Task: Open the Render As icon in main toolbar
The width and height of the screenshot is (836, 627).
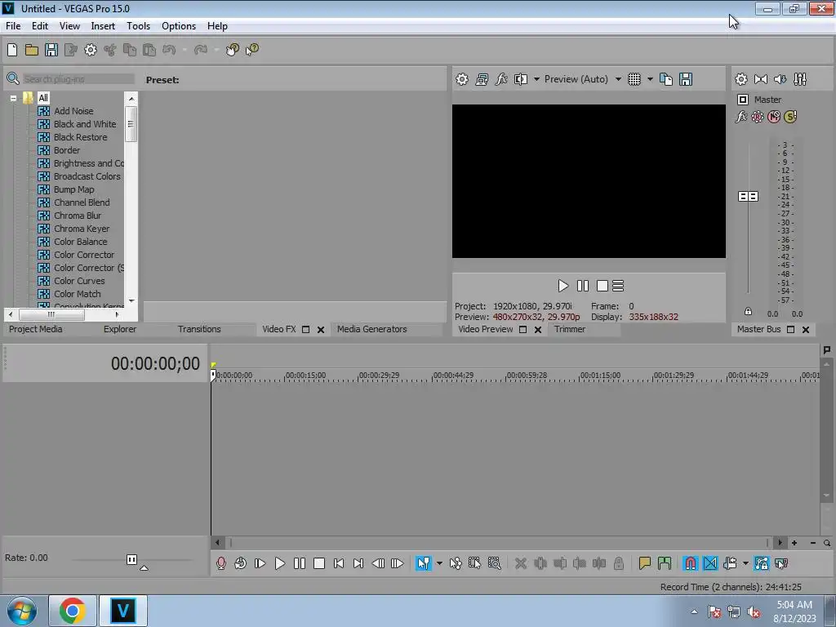Action: pos(71,50)
